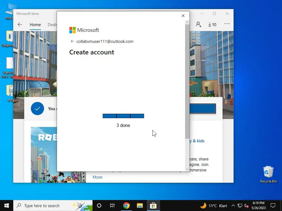Click the Microsoft Store taskbar icon
This screenshot has height=211, width=282.
153,206
